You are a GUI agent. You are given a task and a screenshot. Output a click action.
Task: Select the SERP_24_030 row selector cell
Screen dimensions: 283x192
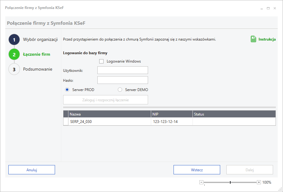point(66,121)
